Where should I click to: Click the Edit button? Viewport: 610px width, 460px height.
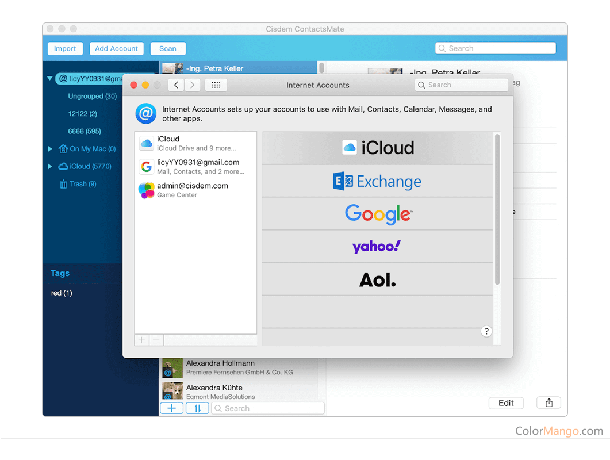tap(506, 403)
